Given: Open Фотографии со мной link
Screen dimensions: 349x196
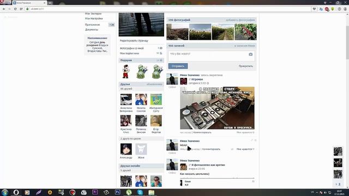Looking at the screenshot, I should click(x=132, y=48).
